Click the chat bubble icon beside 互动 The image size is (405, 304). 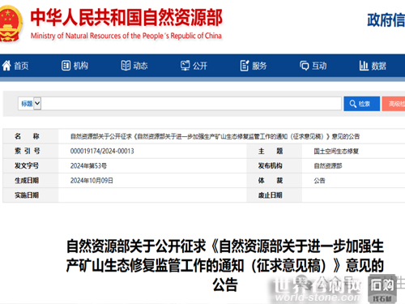[x=305, y=66]
